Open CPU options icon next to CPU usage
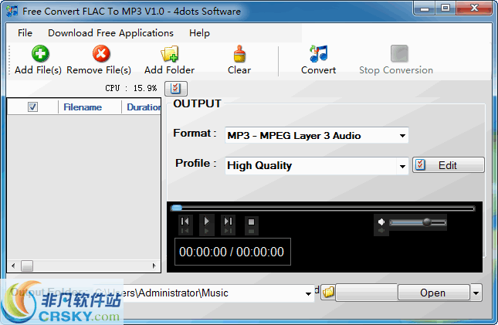 point(175,88)
